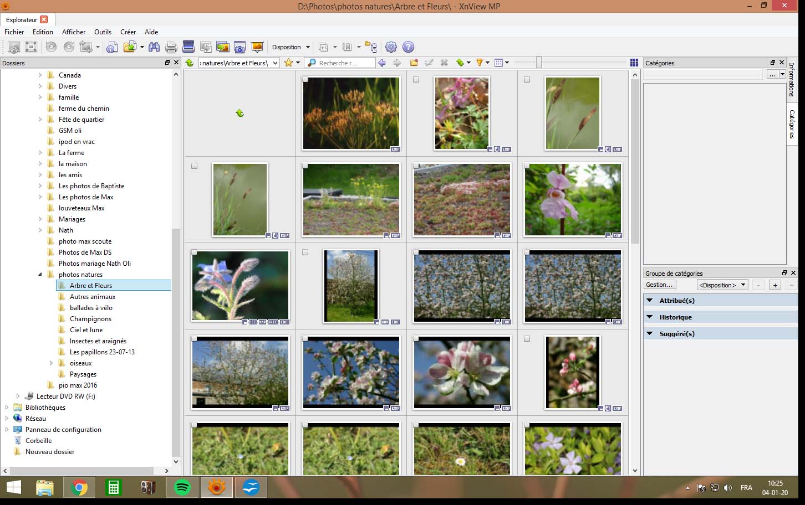Click the blue question mark help icon
Image resolution: width=805 pixels, height=505 pixels.
tap(408, 47)
